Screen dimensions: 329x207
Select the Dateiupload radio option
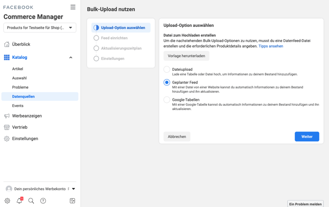[x=167, y=69]
